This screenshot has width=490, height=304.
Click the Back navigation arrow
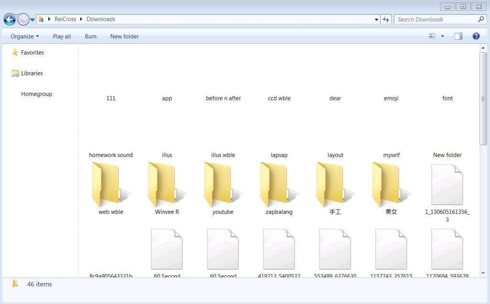pyautogui.click(x=9, y=20)
